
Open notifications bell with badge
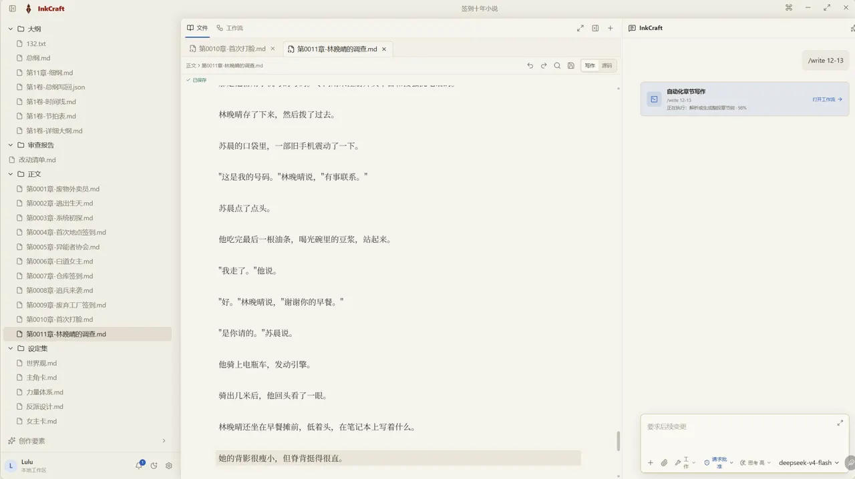140,466
